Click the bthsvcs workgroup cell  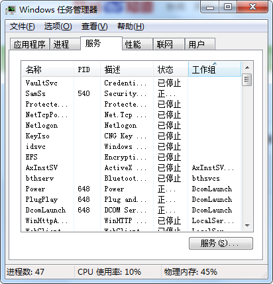[206, 178]
